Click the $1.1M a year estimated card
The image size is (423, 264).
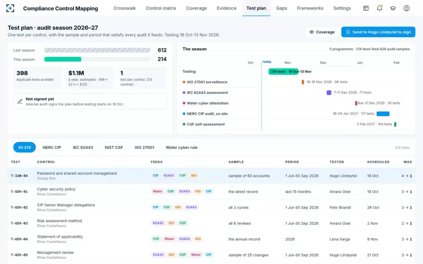click(x=90, y=78)
